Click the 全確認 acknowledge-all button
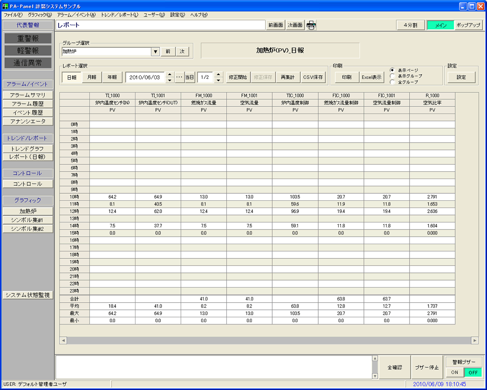 click(x=395, y=367)
